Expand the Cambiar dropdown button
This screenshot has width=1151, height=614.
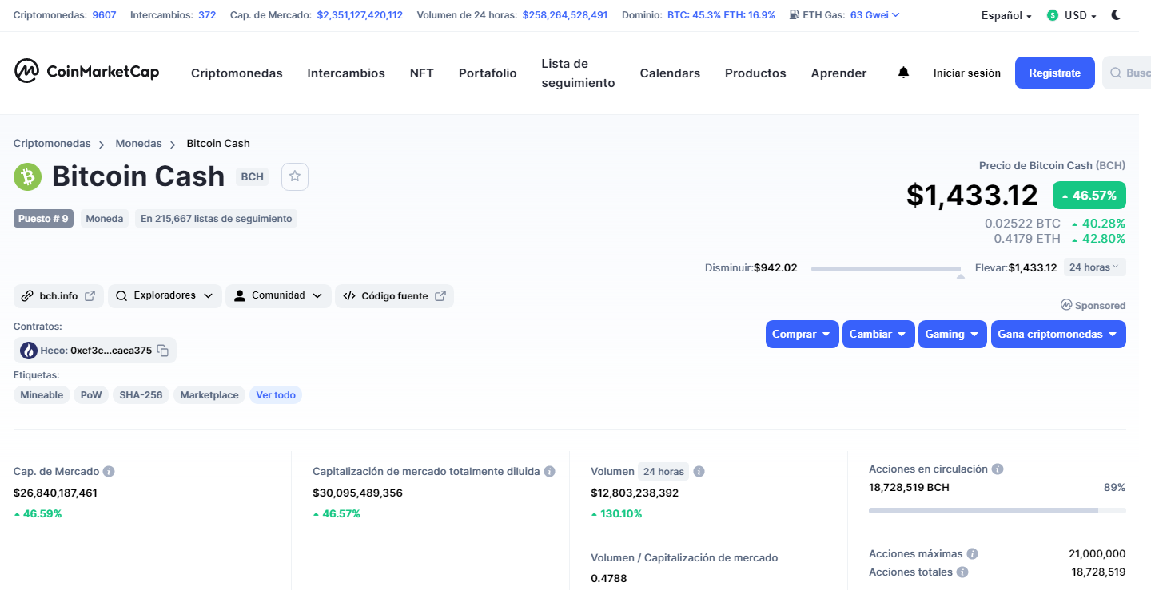click(878, 334)
